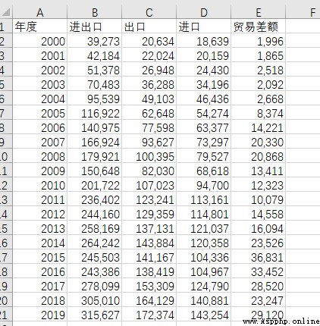Viewport: 320px width, 326px height.
Task: Select column B header
Action: pos(95,12)
